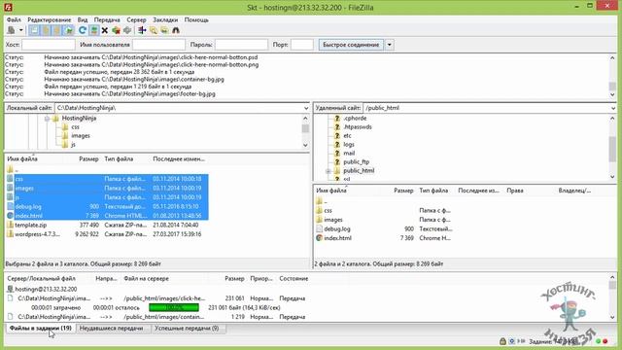Search for files with binoculars icon

(x=176, y=30)
